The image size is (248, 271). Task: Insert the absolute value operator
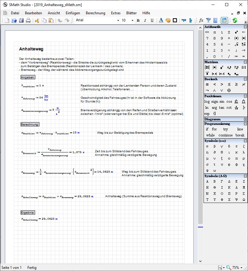(x=244, y=38)
